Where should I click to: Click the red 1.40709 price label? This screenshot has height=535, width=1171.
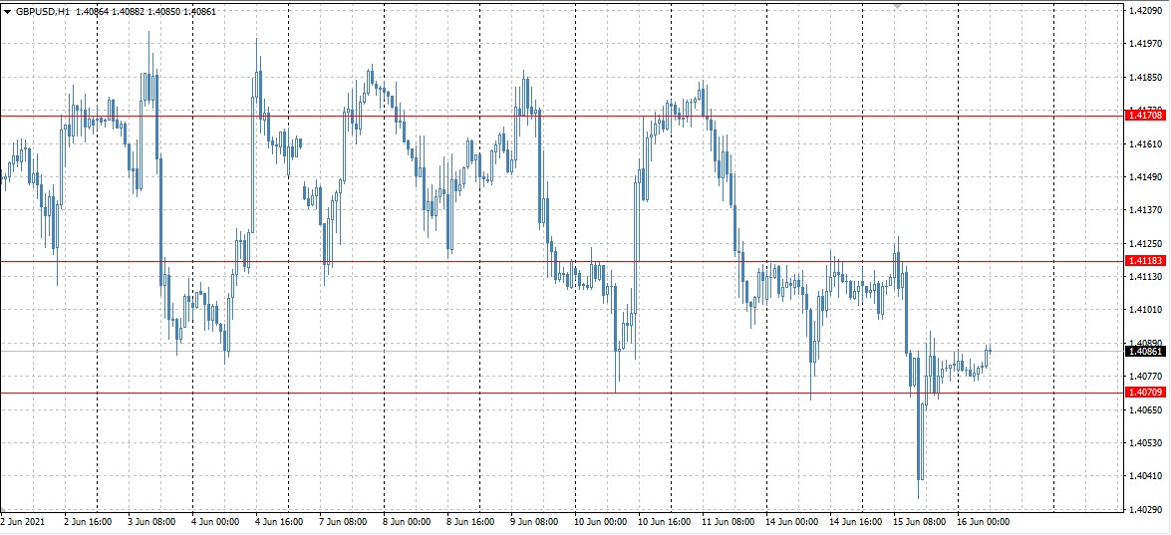[x=1146, y=392]
